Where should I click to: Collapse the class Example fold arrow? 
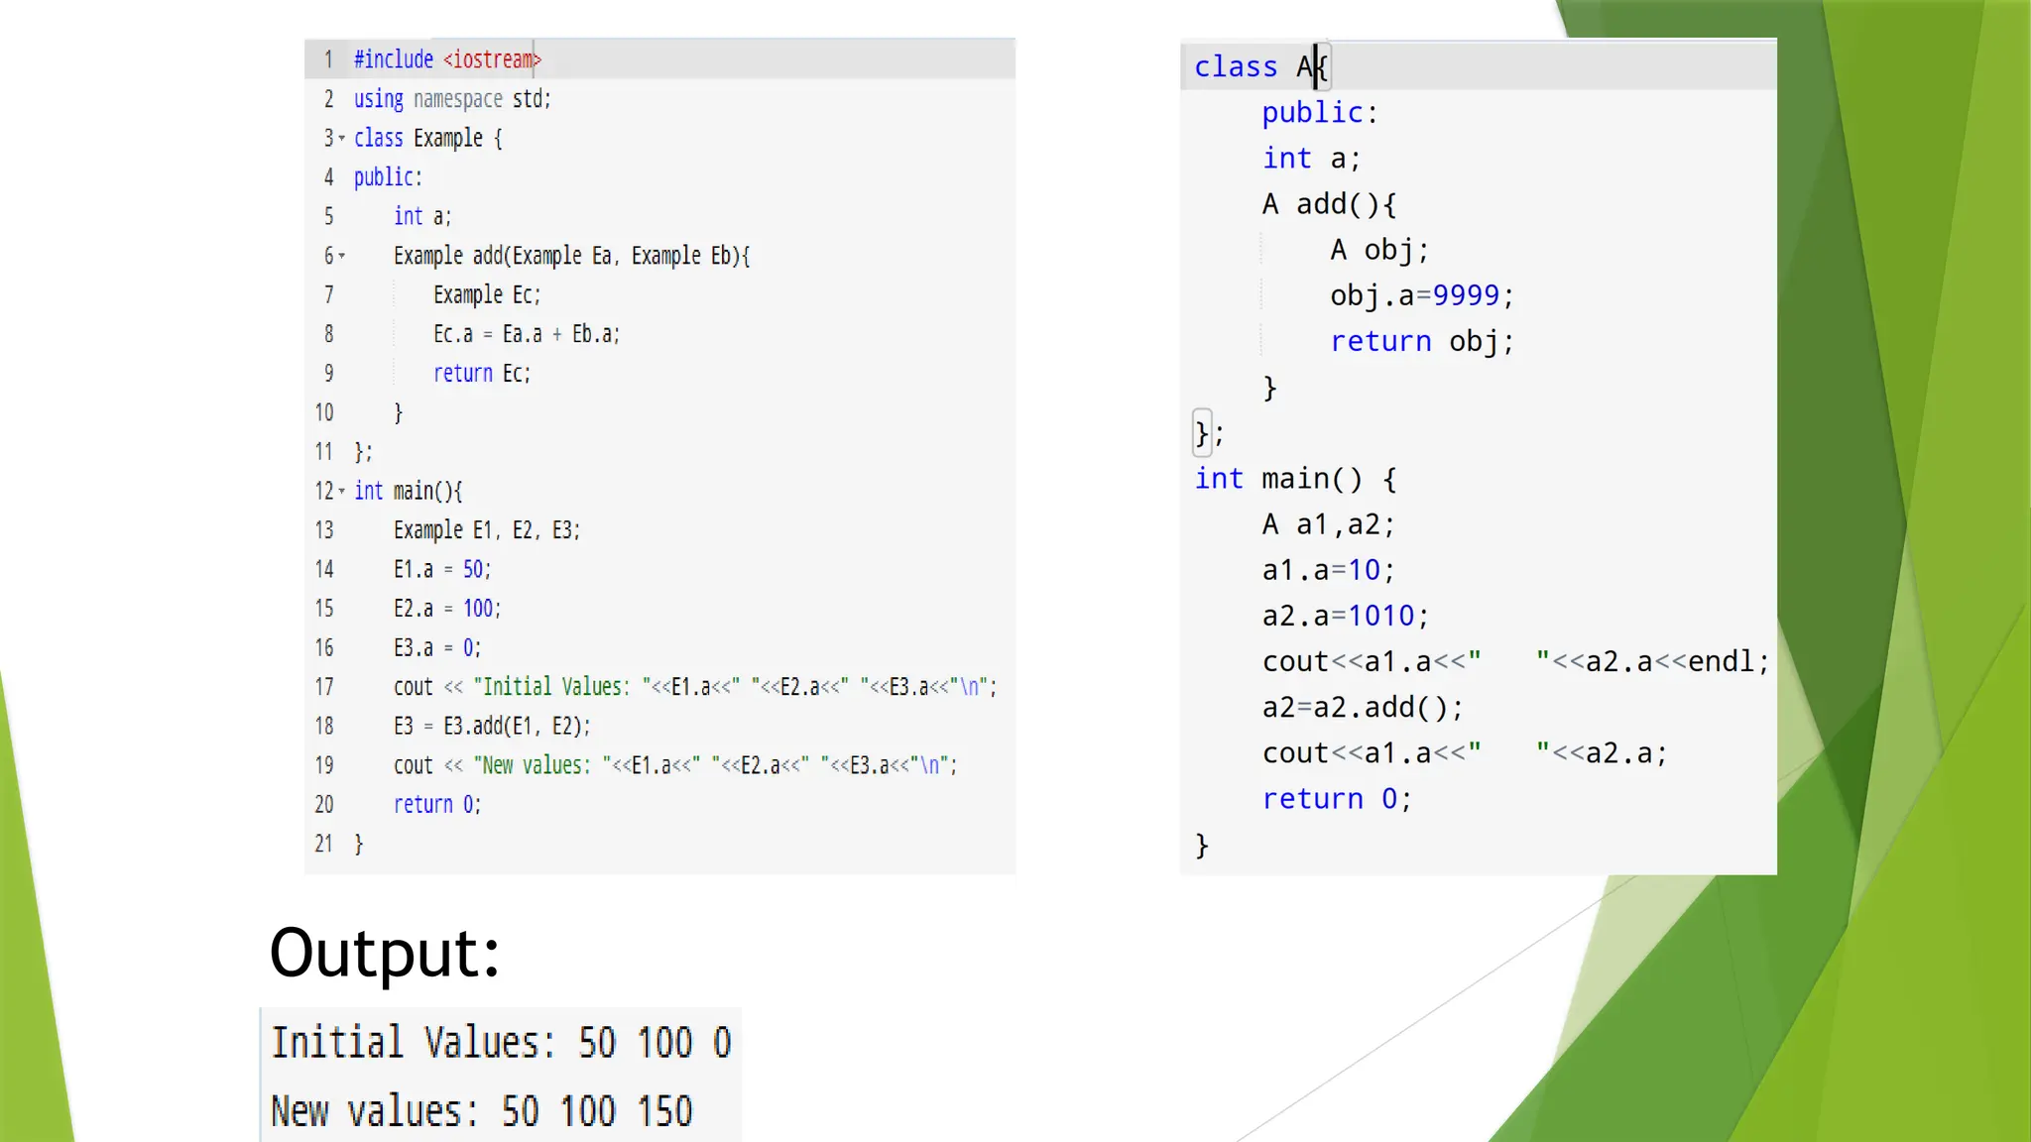(x=342, y=139)
